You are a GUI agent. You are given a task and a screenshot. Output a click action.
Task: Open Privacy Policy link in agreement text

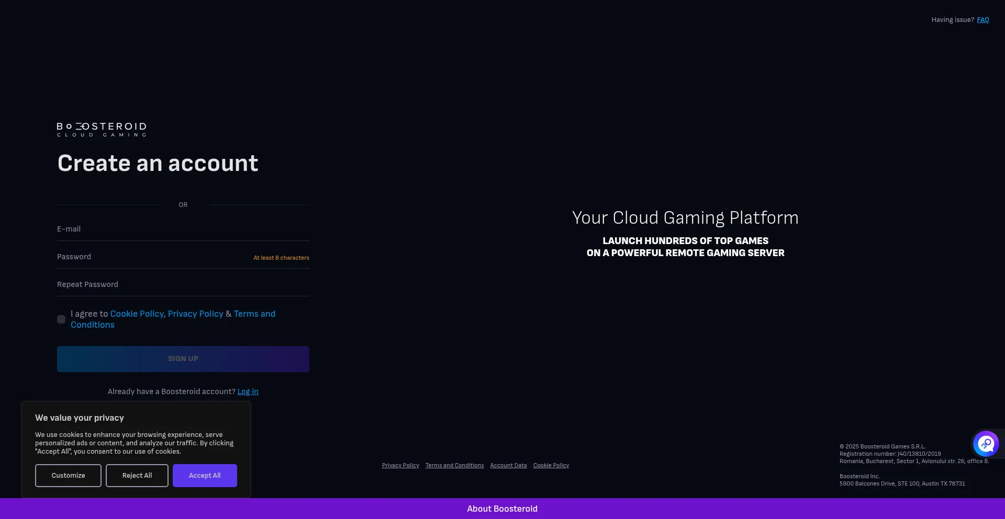[196, 314]
